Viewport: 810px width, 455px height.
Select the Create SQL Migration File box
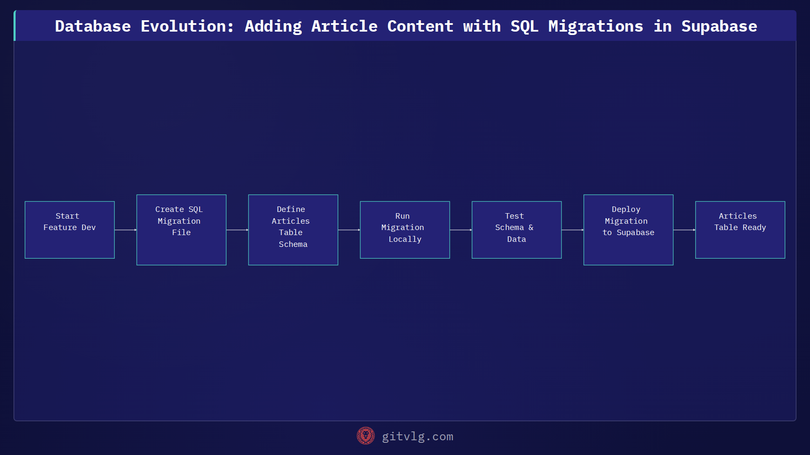(181, 230)
